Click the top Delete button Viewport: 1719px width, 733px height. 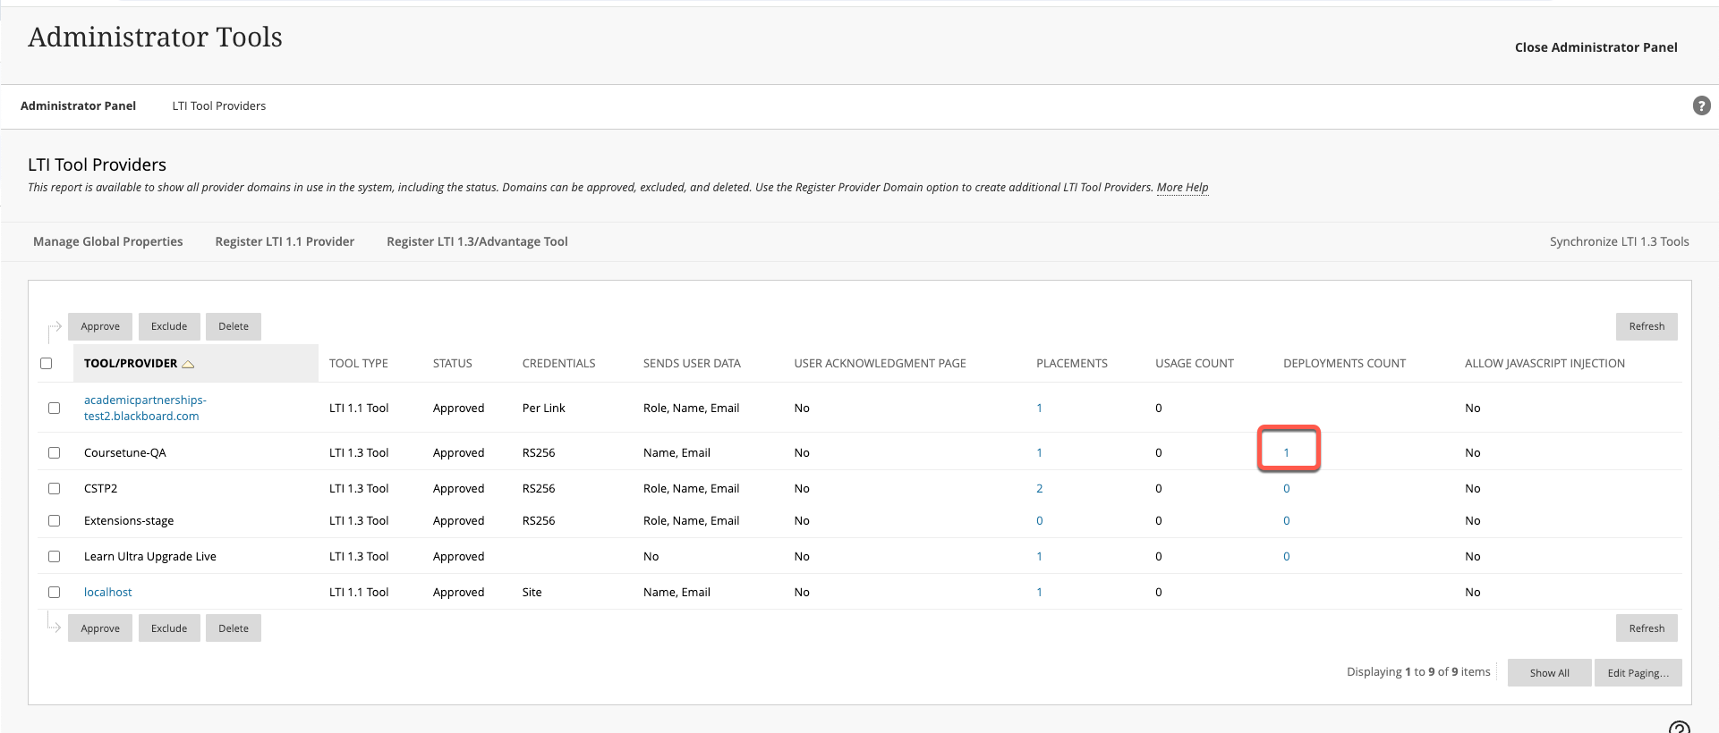tap(234, 326)
